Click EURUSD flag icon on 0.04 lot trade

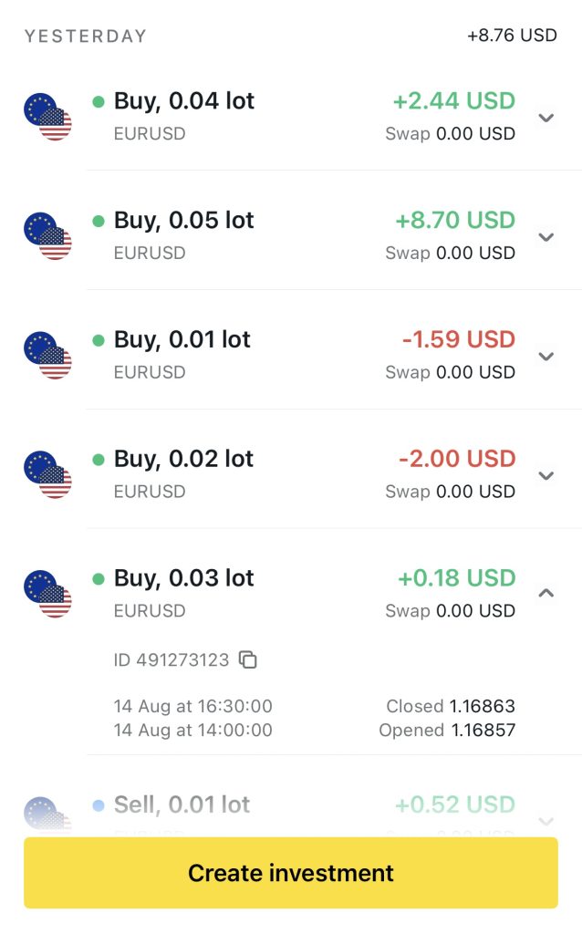[x=47, y=117]
